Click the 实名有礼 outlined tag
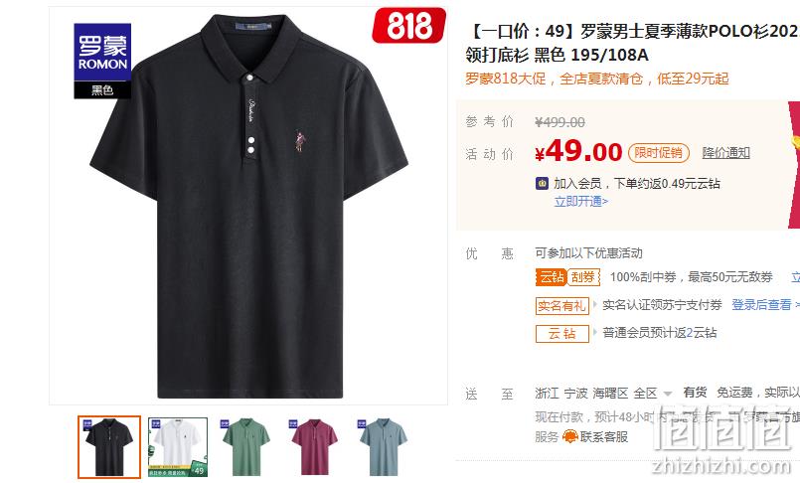Image resolution: width=800 pixels, height=483 pixels. (x=561, y=305)
